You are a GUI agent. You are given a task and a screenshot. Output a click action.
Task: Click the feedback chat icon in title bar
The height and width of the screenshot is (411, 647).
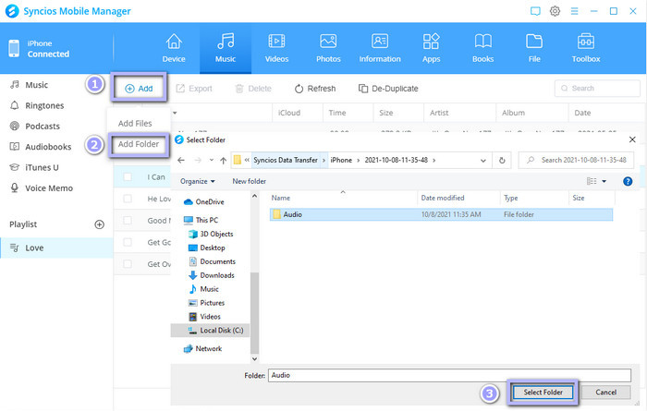click(x=535, y=11)
